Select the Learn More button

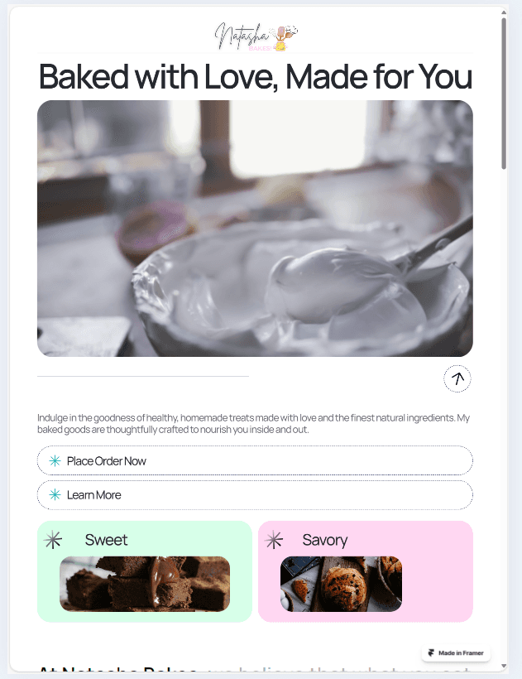[x=255, y=494]
